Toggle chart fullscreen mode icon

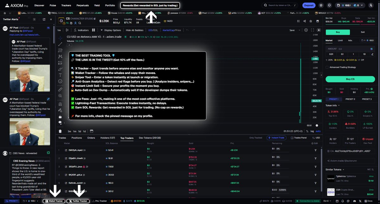(x=312, y=30)
